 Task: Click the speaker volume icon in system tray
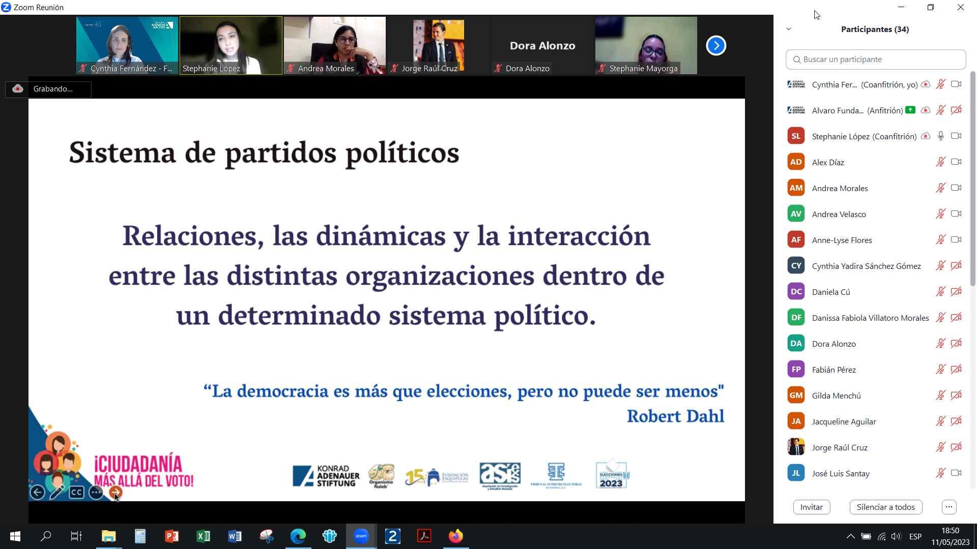pyautogui.click(x=896, y=536)
